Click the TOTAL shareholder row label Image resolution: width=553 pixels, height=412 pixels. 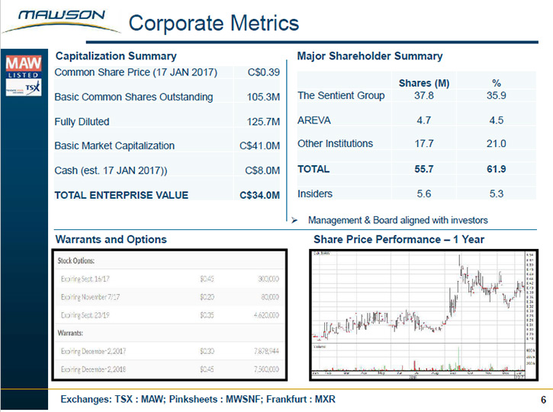(x=313, y=169)
